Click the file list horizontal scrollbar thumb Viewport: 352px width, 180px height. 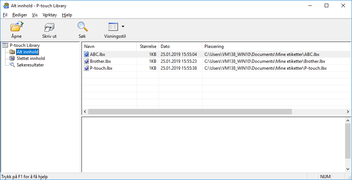point(190,111)
